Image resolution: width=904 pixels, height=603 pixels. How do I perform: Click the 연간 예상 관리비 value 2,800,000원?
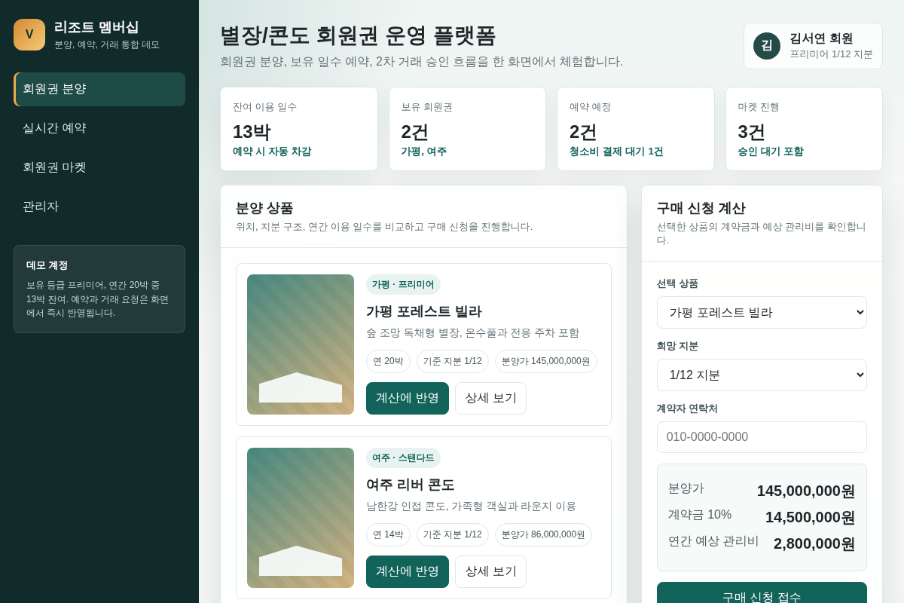point(814,543)
